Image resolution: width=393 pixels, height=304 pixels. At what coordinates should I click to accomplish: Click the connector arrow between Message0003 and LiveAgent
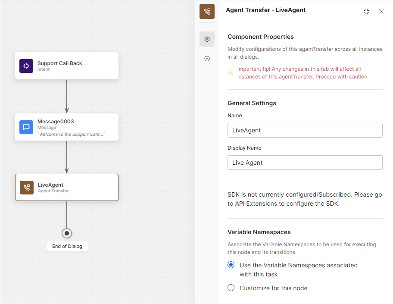[x=67, y=157]
